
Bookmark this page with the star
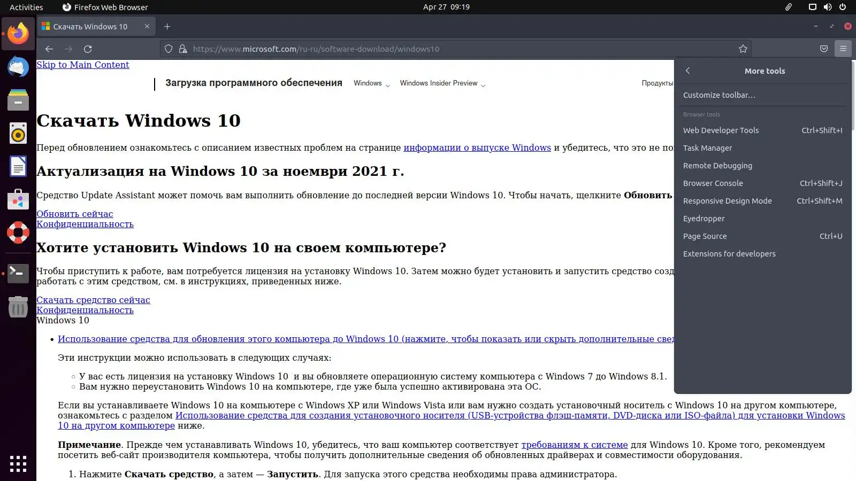click(743, 49)
